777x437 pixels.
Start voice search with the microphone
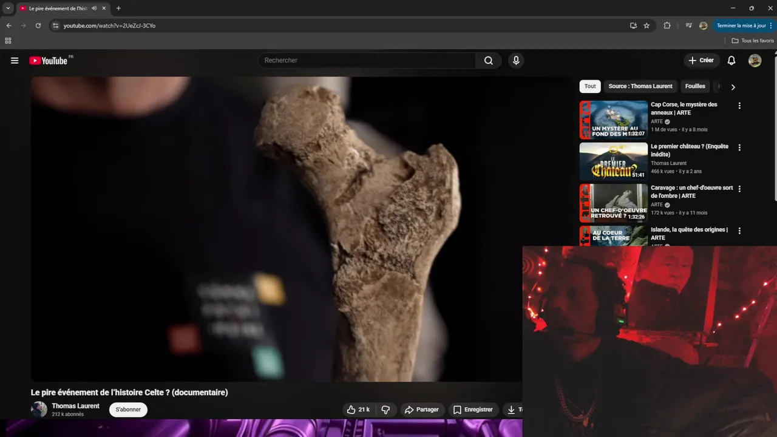(x=516, y=61)
